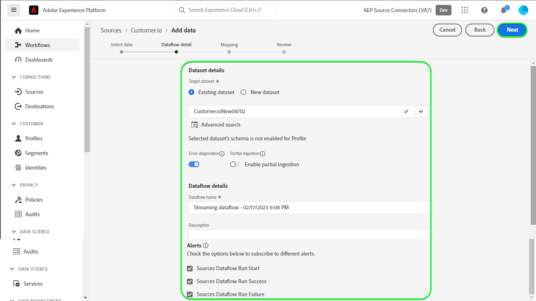This screenshot has height=301, width=536.
Task: Turn off the Error diagnostics toggle
Action: pos(194,164)
